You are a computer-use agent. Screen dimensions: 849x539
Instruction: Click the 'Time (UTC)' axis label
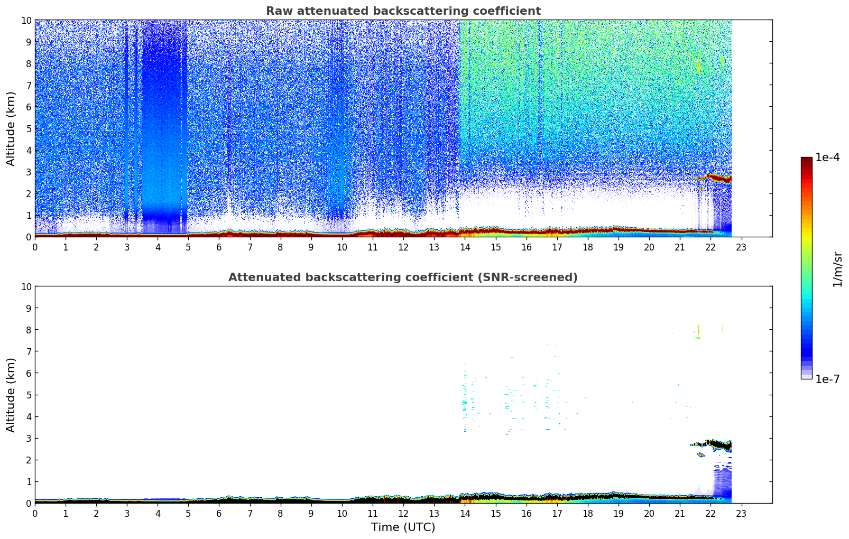pos(403,527)
